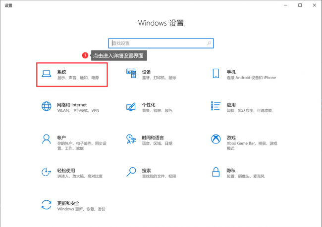Image resolution: width=322 pixels, height=227 pixels.
Task: Open the 隐私 settings title
Action: click(x=231, y=171)
